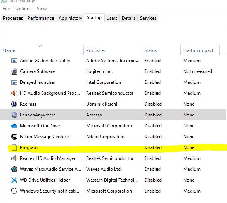The width and height of the screenshot is (227, 203).
Task: Select the Microsoft OneDrive entry name
Action: point(40,126)
